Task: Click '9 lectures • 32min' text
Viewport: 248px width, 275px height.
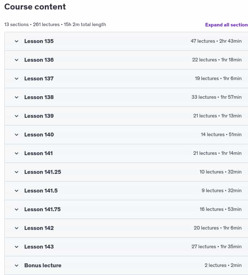Action: [222, 191]
